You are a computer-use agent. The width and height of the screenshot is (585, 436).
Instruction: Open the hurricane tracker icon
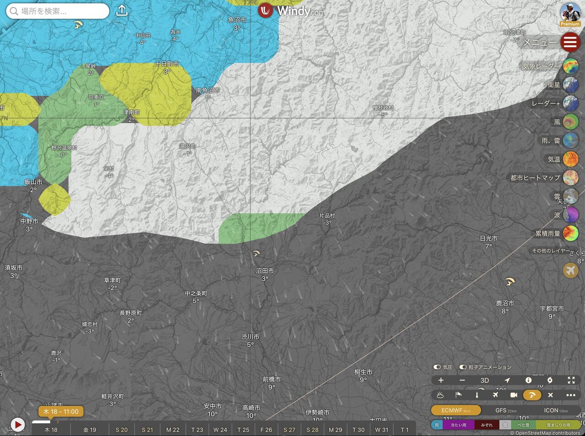(550, 380)
